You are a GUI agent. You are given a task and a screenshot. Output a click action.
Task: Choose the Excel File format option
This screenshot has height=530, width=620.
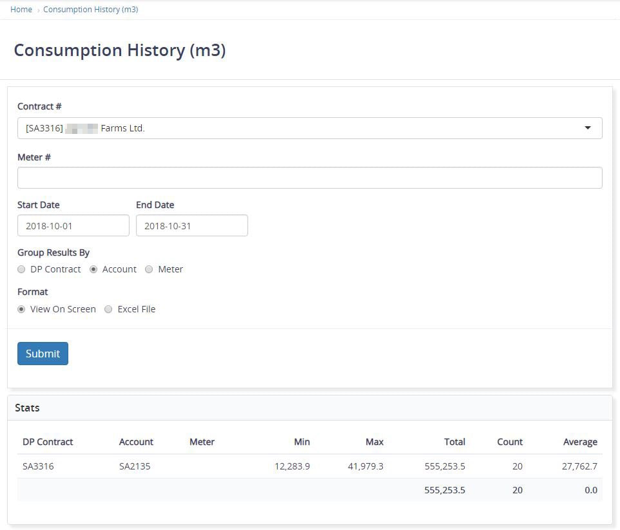(109, 309)
